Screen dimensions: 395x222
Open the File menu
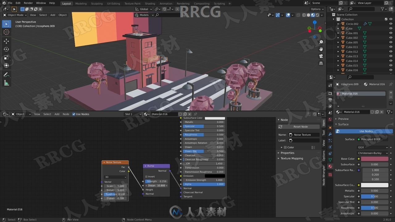click(10, 3)
